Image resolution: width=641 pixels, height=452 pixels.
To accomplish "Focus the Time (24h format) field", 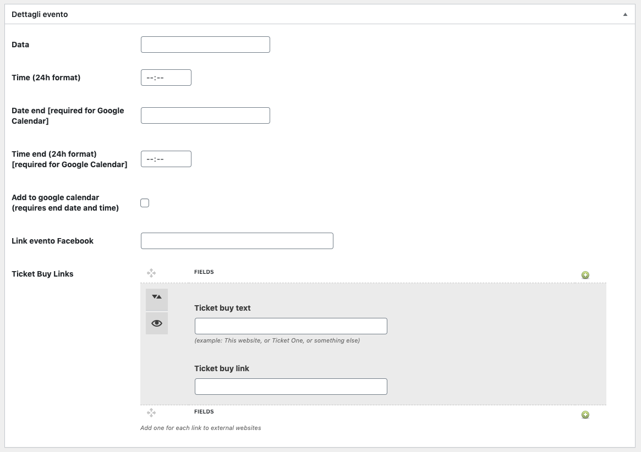I will (x=166, y=78).
